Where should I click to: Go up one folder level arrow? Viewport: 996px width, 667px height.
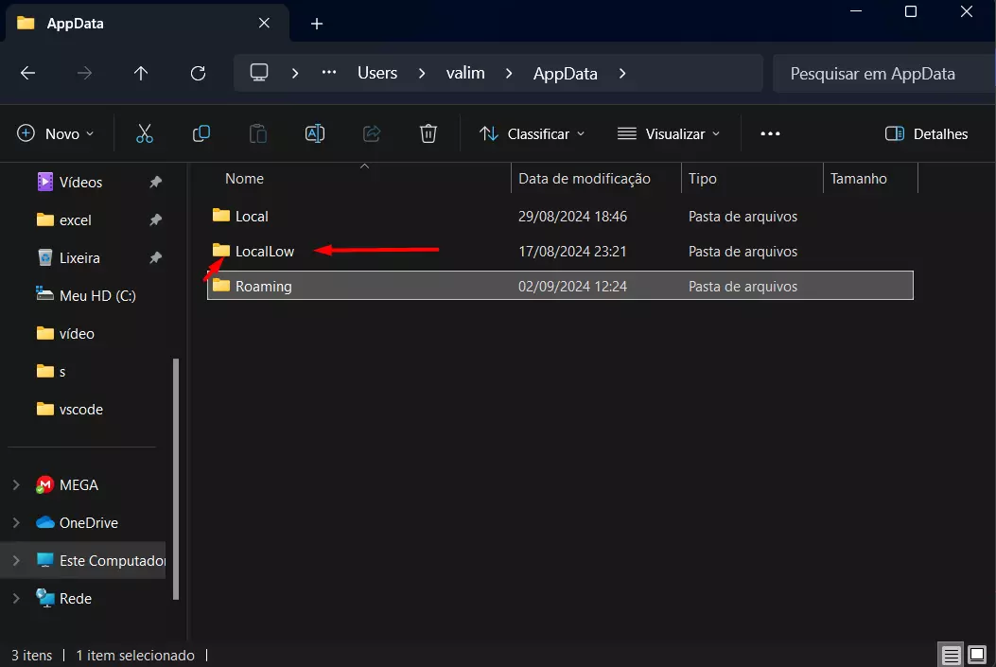tap(141, 73)
